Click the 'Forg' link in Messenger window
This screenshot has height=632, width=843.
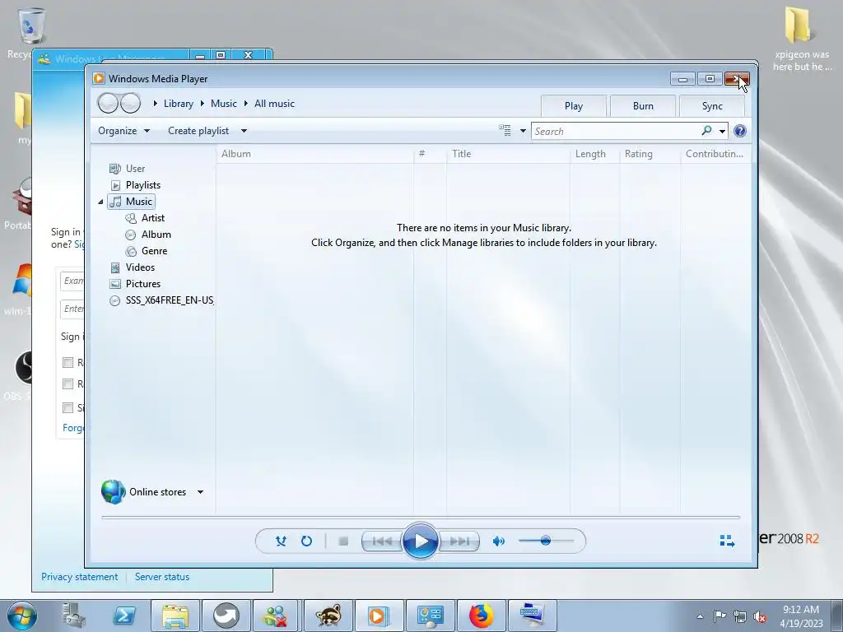73,428
